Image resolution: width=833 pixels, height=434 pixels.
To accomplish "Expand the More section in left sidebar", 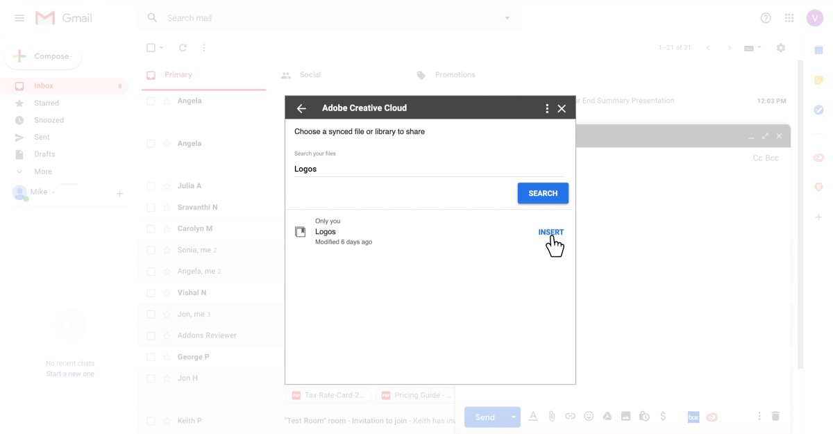I will click(x=42, y=172).
